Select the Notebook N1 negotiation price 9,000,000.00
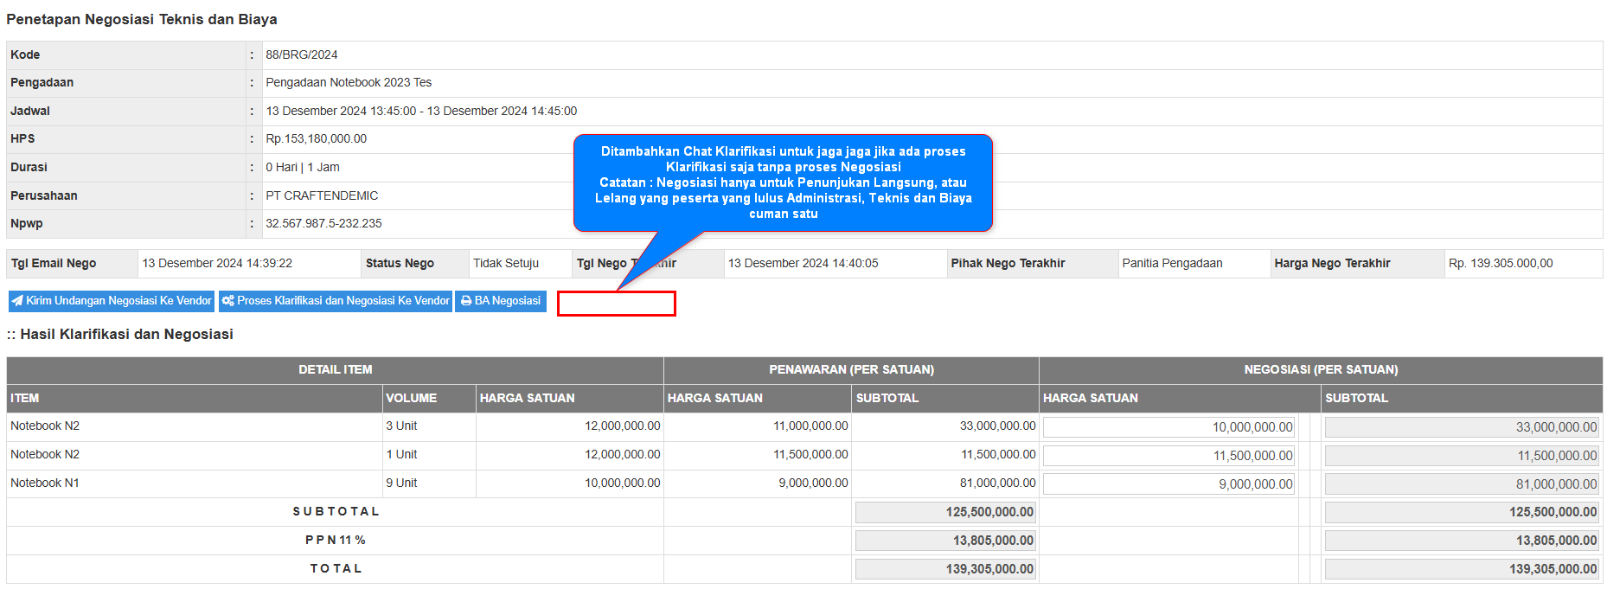The image size is (1607, 589). coord(1168,484)
